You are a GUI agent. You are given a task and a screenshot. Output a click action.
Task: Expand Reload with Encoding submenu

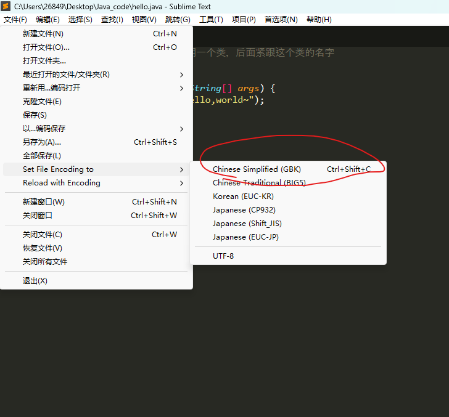click(96, 183)
